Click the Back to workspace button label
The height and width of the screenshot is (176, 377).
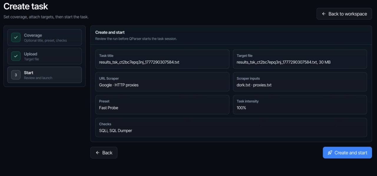coord(348,14)
